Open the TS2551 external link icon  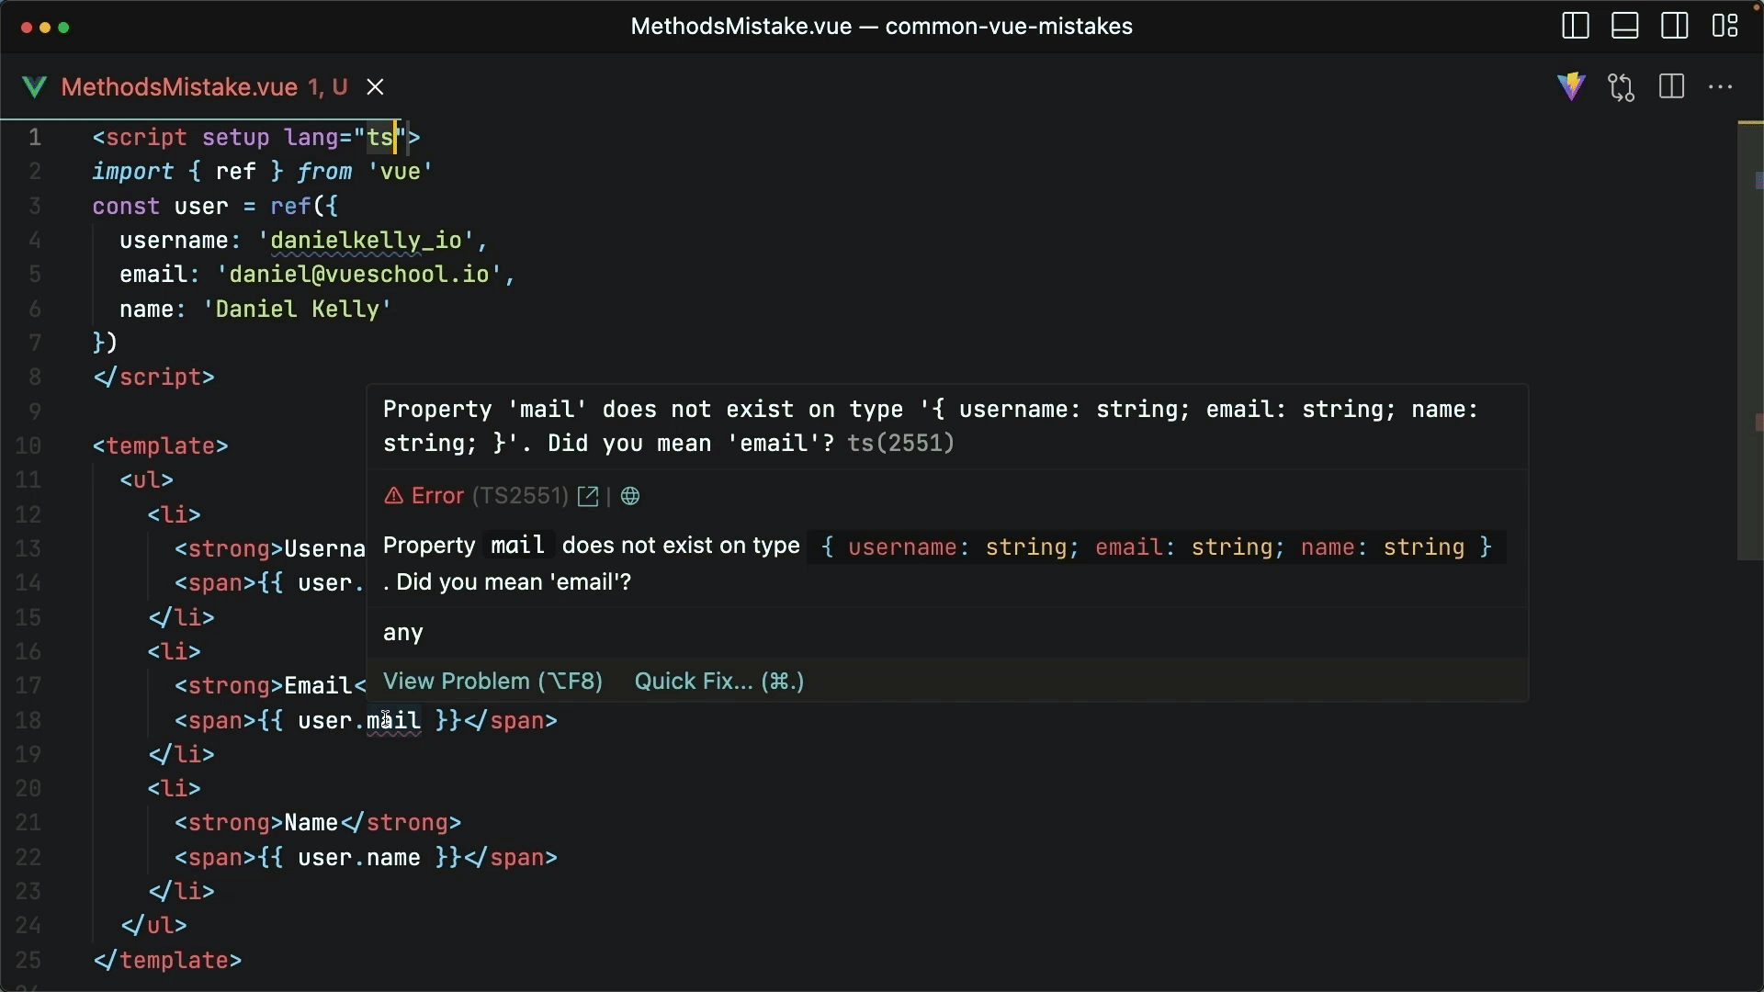coord(588,497)
